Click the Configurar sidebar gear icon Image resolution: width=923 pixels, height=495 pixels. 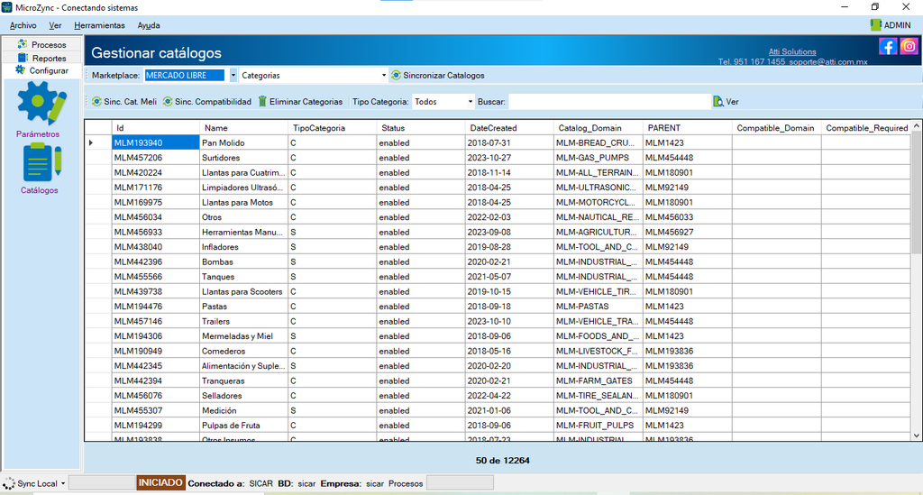pyautogui.click(x=21, y=70)
